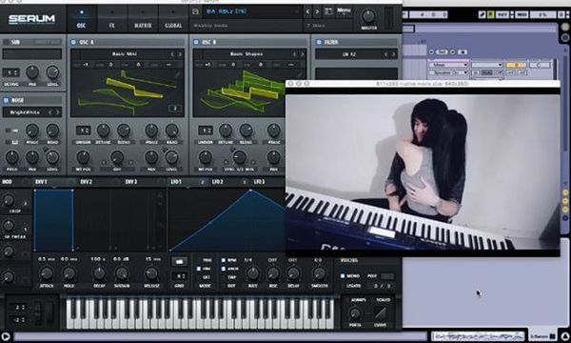The width and height of the screenshot is (571, 343).
Task: Switch to the FX tab
Action: tap(111, 19)
